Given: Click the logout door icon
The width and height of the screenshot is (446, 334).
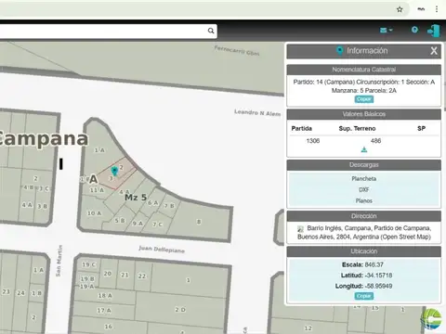Looking at the screenshot, I should tap(433, 31).
